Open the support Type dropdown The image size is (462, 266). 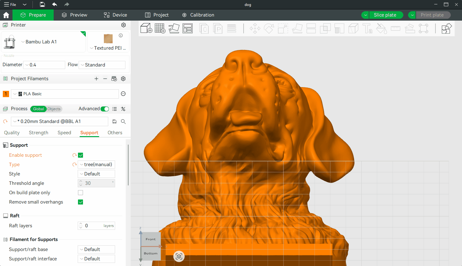coord(96,165)
